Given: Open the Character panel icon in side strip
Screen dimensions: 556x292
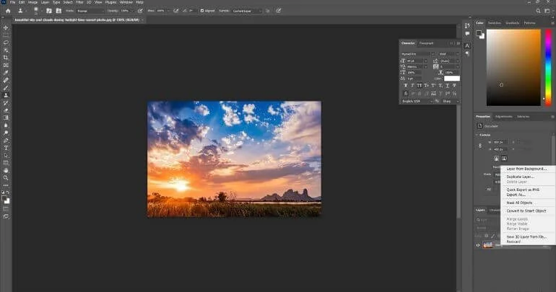Looking at the screenshot, I should (467, 45).
